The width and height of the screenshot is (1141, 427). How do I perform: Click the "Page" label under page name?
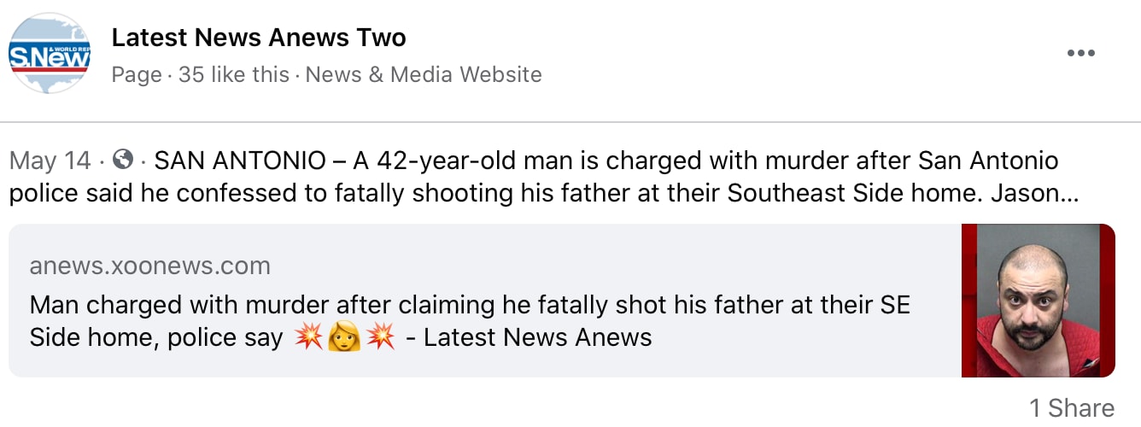click(137, 75)
